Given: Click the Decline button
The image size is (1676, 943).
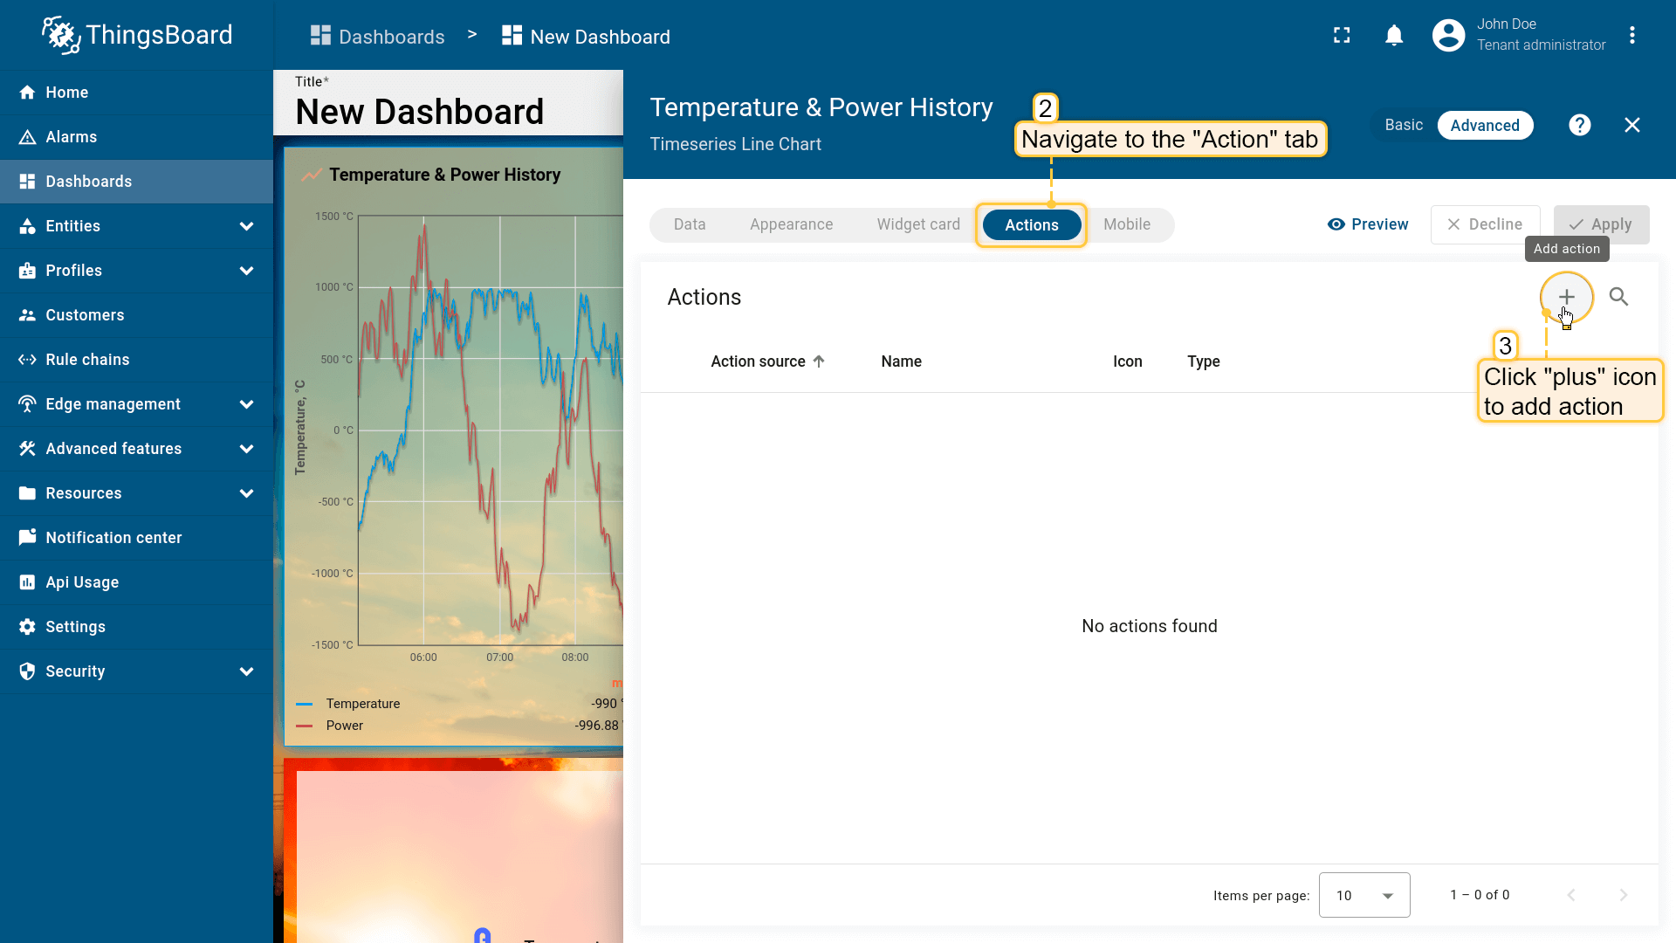Looking at the screenshot, I should (1485, 224).
